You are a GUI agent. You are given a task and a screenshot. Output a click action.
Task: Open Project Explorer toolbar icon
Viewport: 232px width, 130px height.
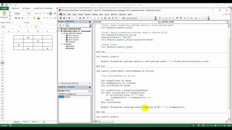(x=109, y=18)
